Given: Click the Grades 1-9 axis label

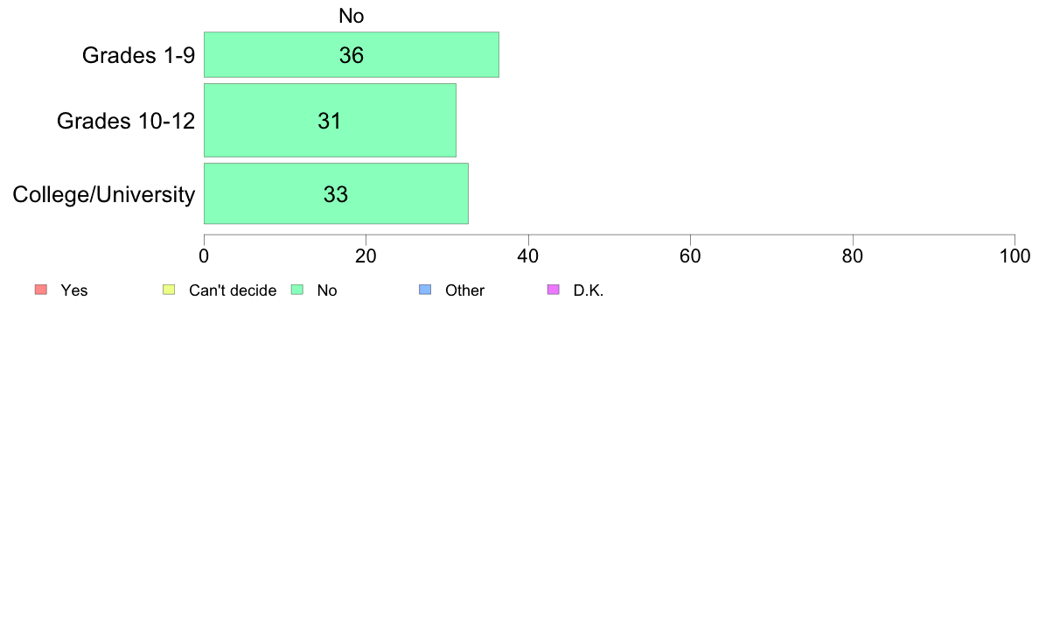Looking at the screenshot, I should pos(138,55).
